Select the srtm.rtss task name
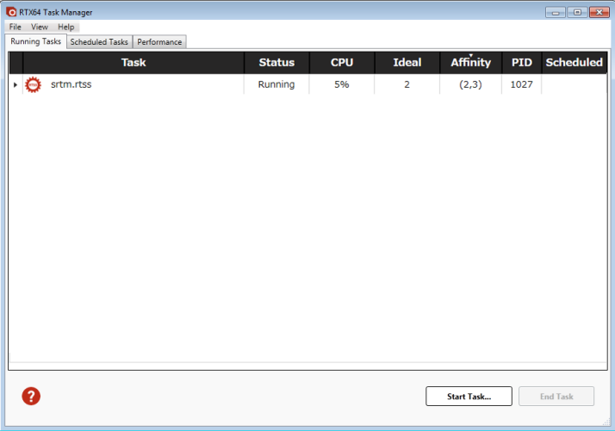615x431 pixels. click(71, 84)
